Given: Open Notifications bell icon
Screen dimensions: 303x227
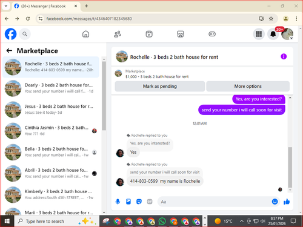Looking at the screenshot, I should pyautogui.click(x=273, y=34).
